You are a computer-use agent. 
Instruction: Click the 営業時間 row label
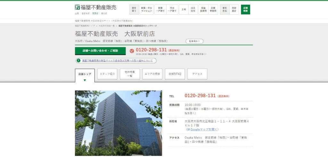174,105
